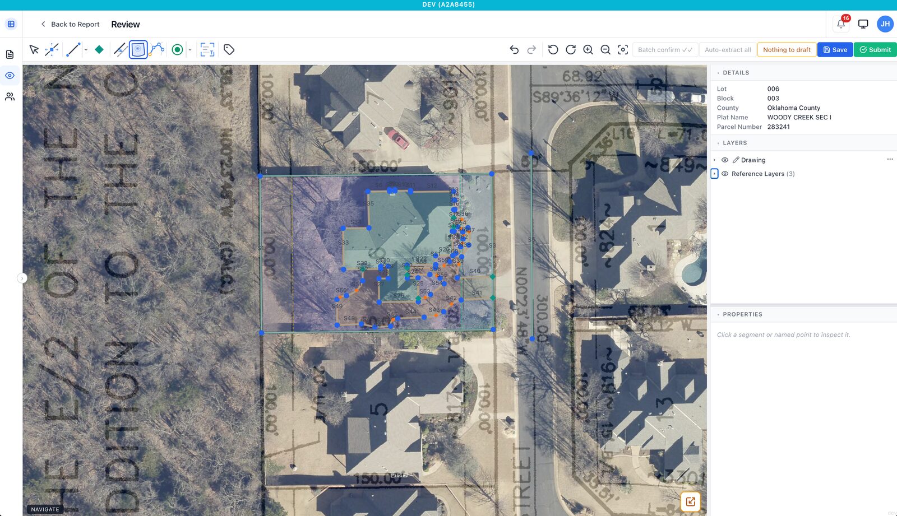The image size is (897, 516).
Task: Save the current drawing
Action: click(835, 49)
